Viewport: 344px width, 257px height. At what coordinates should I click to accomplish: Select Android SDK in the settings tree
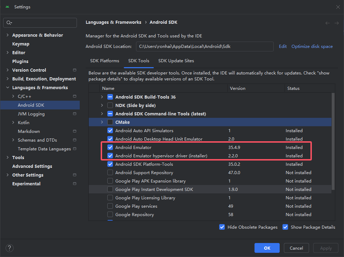point(40,105)
